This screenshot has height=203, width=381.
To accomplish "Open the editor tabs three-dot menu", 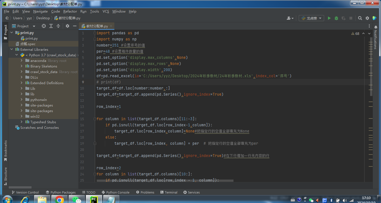I will [x=369, y=26].
